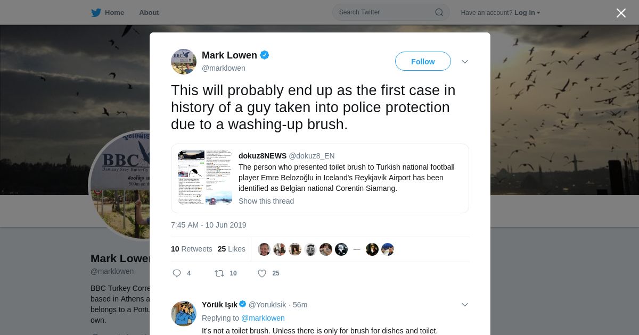Follow Mark Lowen
639x335 pixels.
coord(423,61)
